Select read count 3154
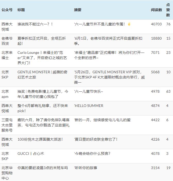 tap(155, 168)
